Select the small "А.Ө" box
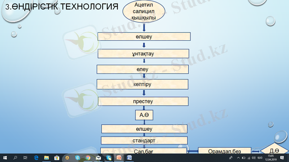The image size is (289, 162). click(144, 115)
